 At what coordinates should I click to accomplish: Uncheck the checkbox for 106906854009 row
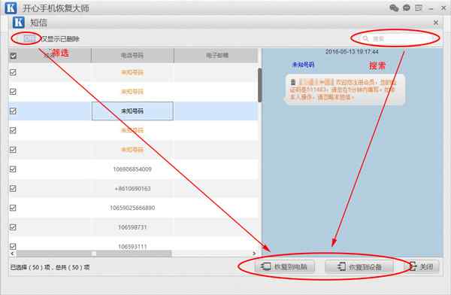pyautogui.click(x=13, y=169)
